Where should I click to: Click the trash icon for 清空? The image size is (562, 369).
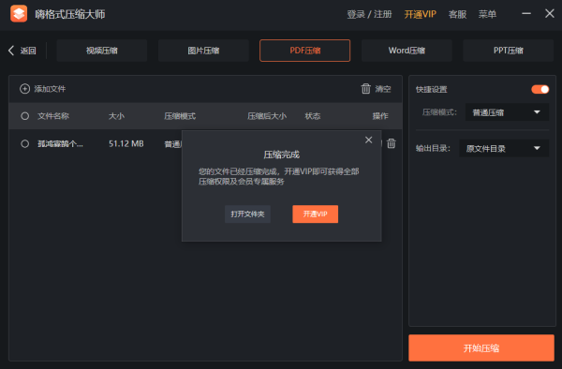(365, 88)
